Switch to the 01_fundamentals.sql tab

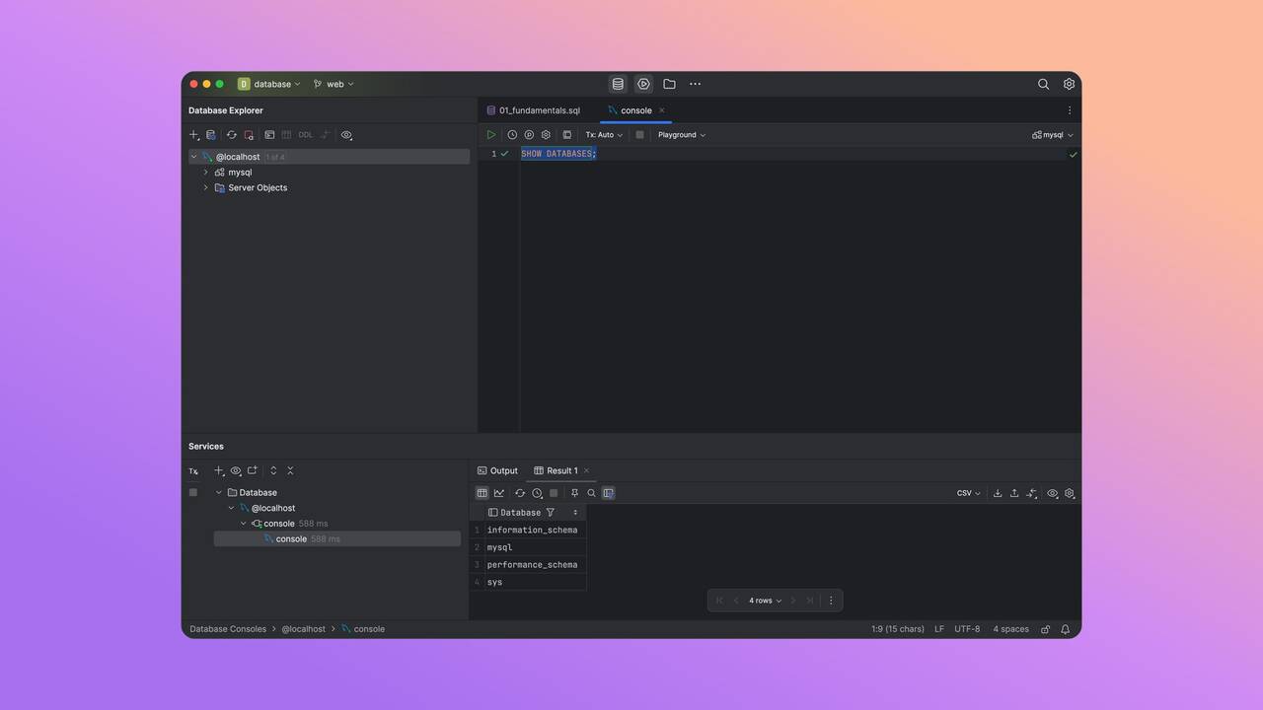533,110
